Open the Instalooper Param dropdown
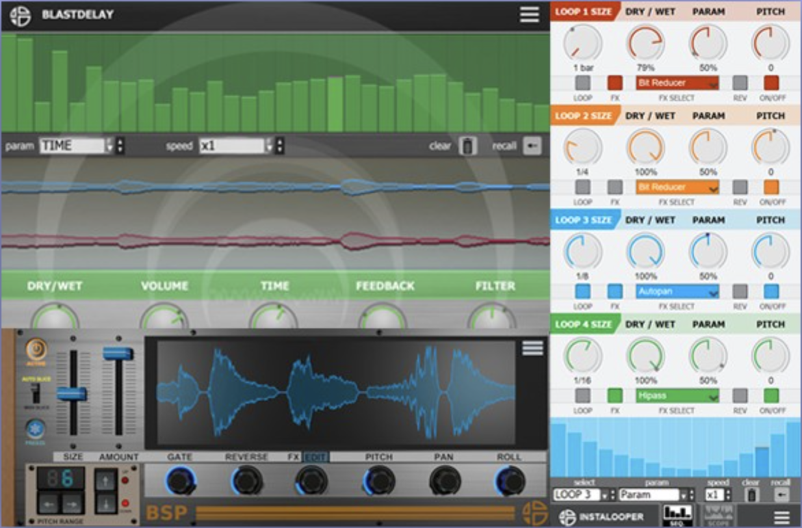The image size is (802, 528). (654, 494)
